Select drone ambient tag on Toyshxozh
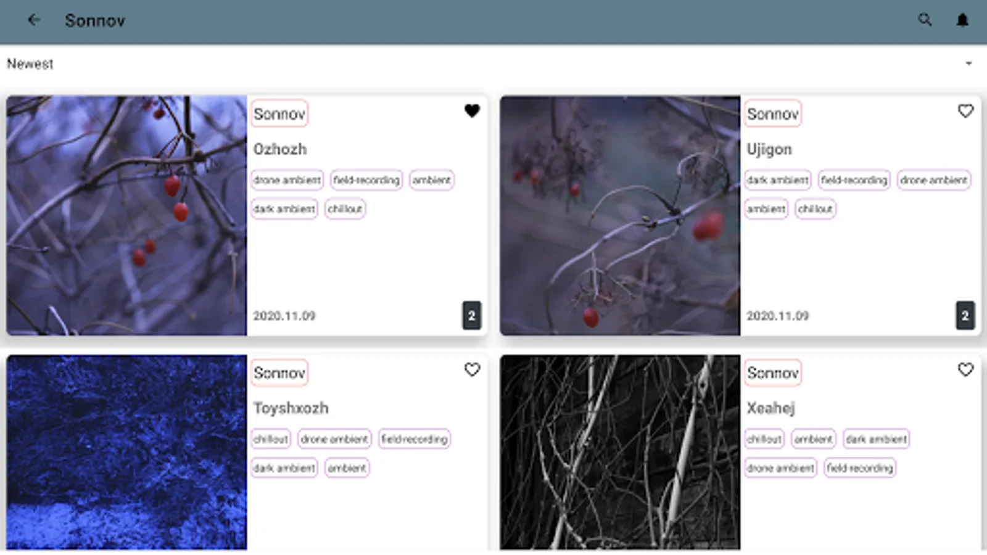This screenshot has width=987, height=555. click(x=335, y=439)
